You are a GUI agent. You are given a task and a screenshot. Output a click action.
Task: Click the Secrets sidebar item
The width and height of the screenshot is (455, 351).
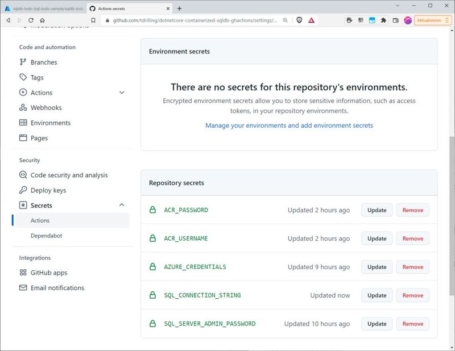click(x=41, y=206)
